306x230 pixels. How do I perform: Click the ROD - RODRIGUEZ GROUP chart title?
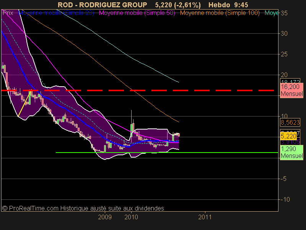point(103,5)
